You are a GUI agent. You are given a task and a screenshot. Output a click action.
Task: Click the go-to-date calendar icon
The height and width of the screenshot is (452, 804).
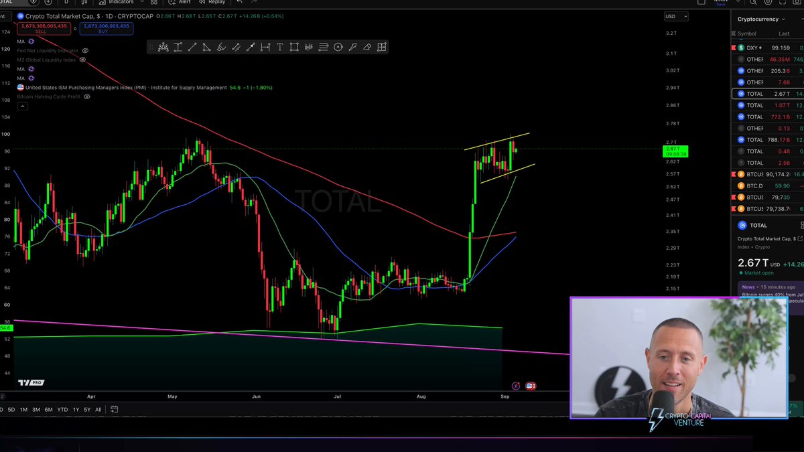[x=115, y=409]
